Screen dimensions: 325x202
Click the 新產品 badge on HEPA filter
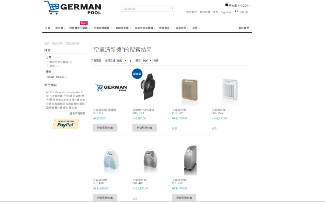(x=137, y=74)
